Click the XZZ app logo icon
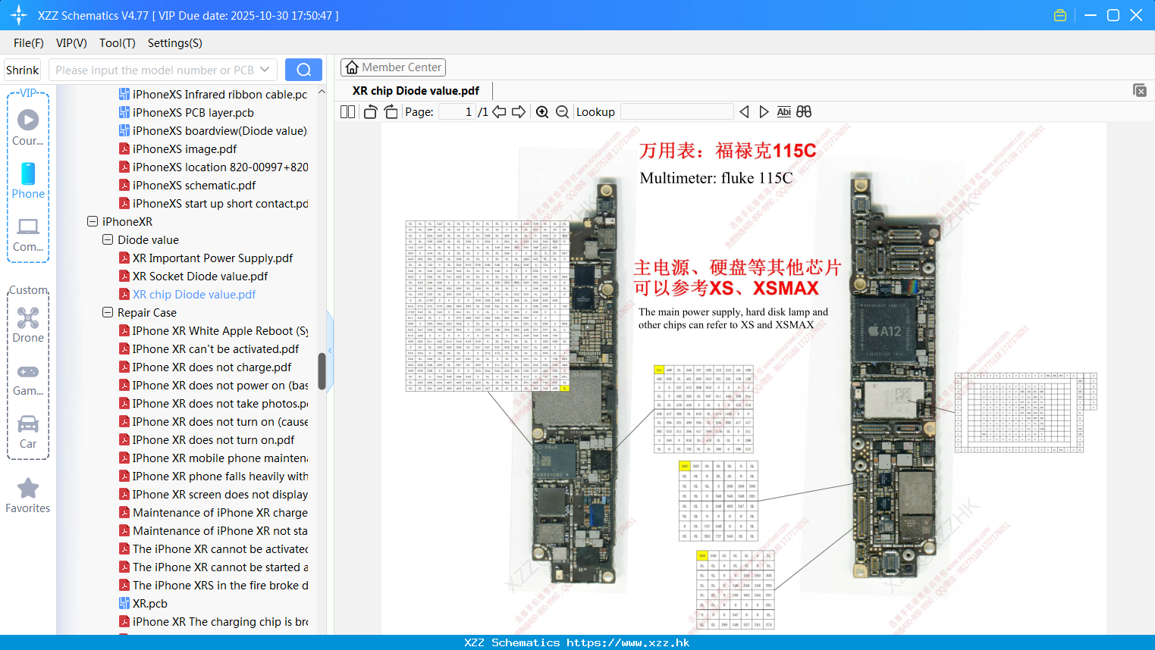Viewport: 1155px width, 650px height. [x=18, y=15]
